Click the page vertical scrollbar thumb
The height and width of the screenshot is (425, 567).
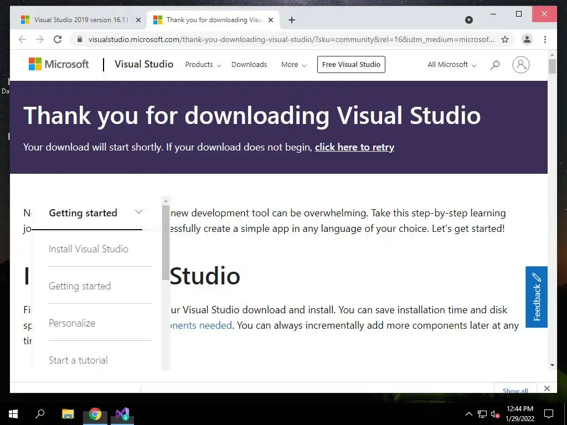coord(552,66)
